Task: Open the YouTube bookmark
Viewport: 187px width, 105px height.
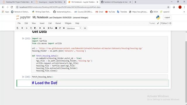Action: pyautogui.click(x=110, y=12)
